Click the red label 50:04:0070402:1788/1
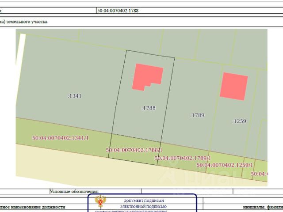This screenshot has height=212, width=283. [134, 150]
